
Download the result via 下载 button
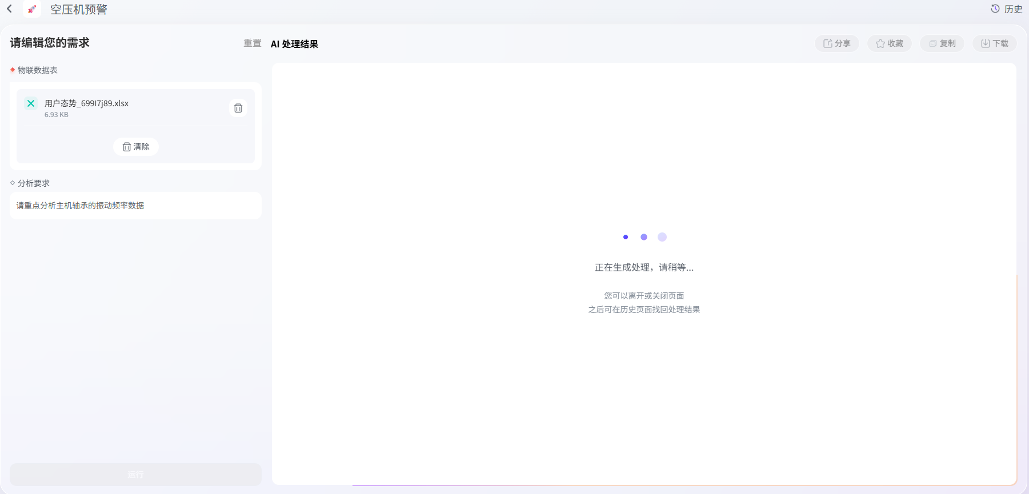tap(995, 43)
